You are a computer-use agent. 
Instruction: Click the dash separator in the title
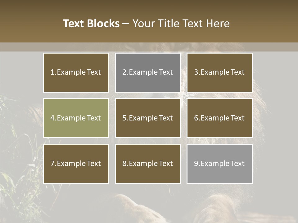[x=126, y=24]
